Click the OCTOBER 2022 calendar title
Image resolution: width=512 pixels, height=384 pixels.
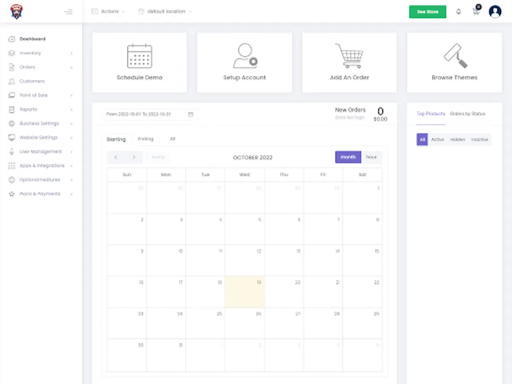click(x=253, y=157)
